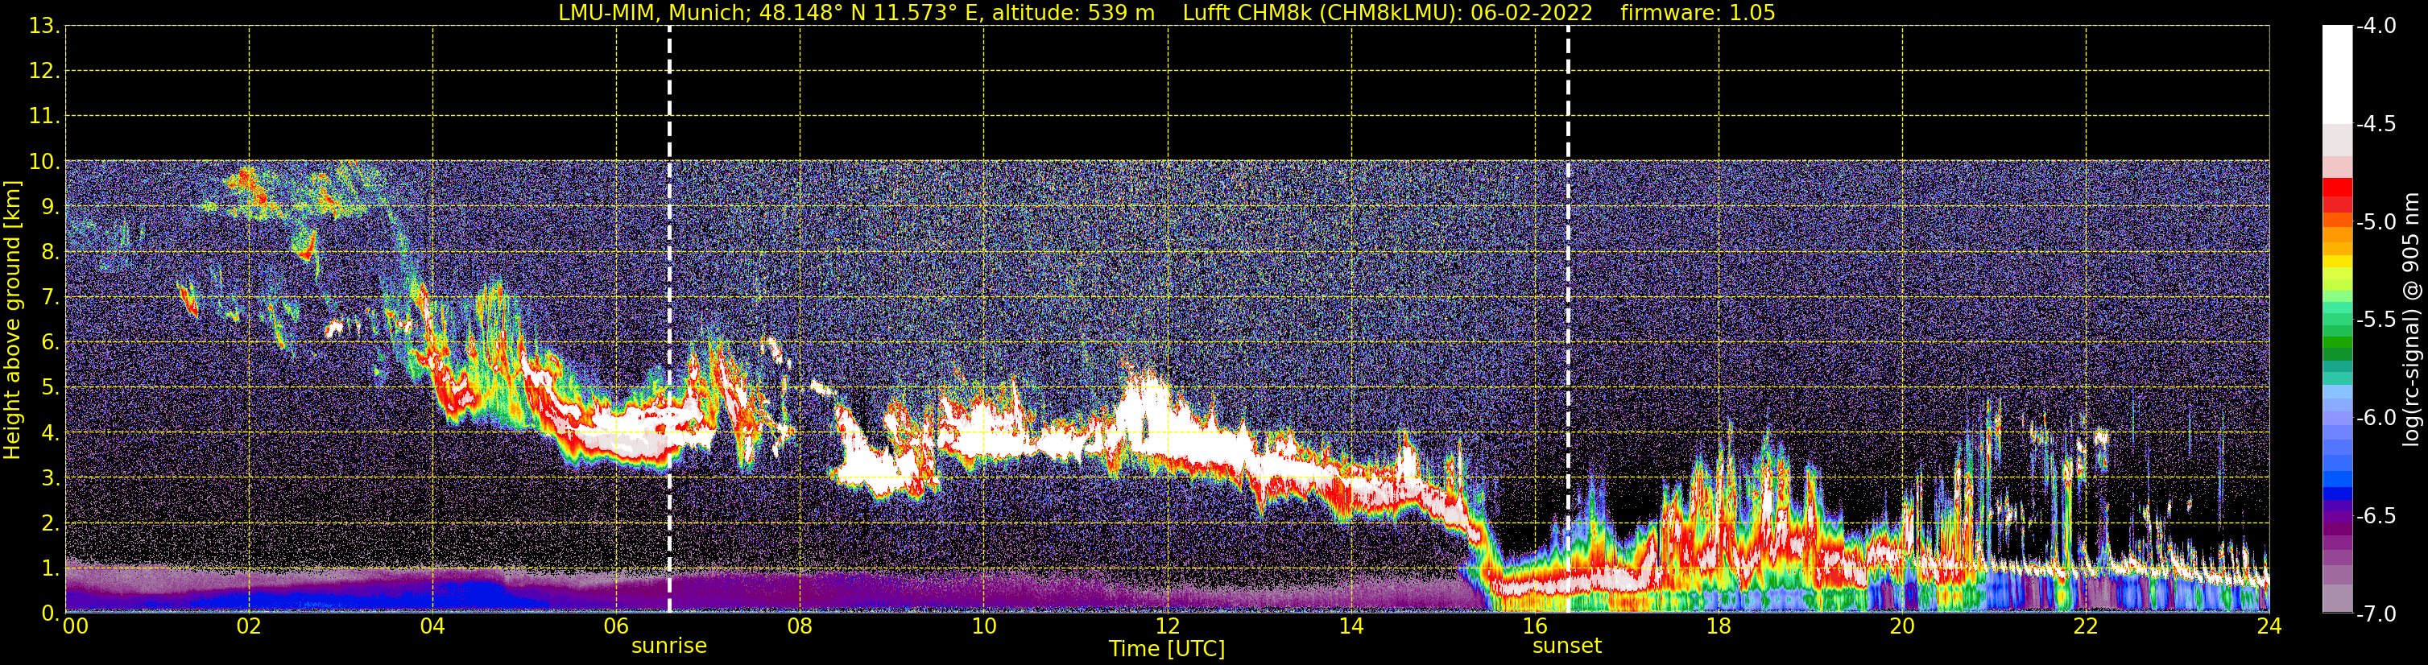Click the 16 tick on the time axis

pyautogui.click(x=1536, y=626)
